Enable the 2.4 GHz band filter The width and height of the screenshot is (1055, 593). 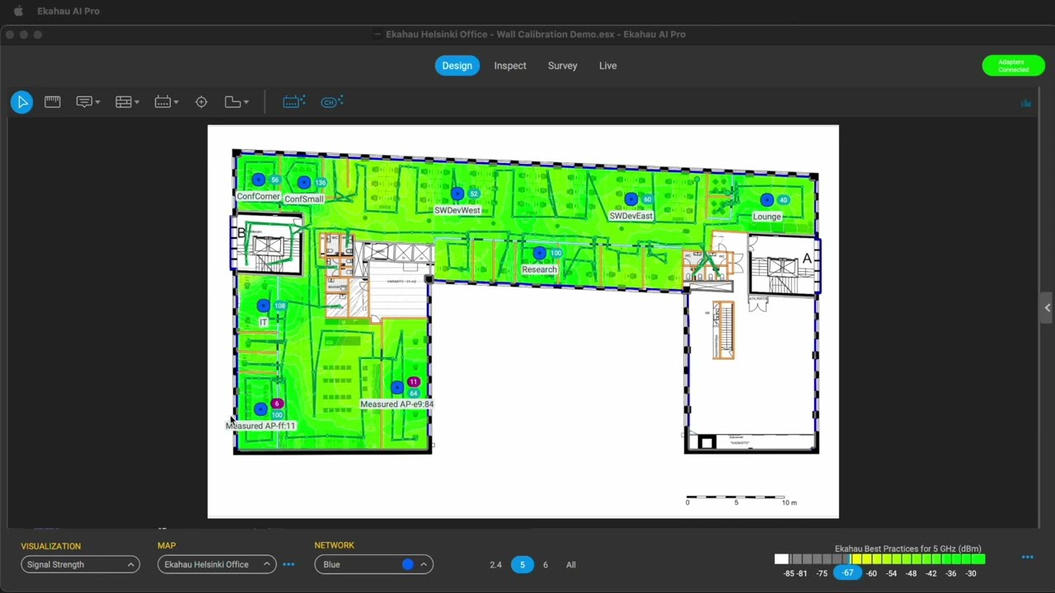point(495,564)
